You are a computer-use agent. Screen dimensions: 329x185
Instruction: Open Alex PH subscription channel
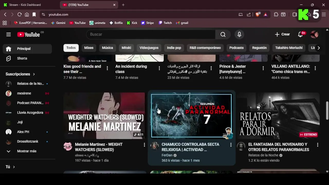point(28,132)
